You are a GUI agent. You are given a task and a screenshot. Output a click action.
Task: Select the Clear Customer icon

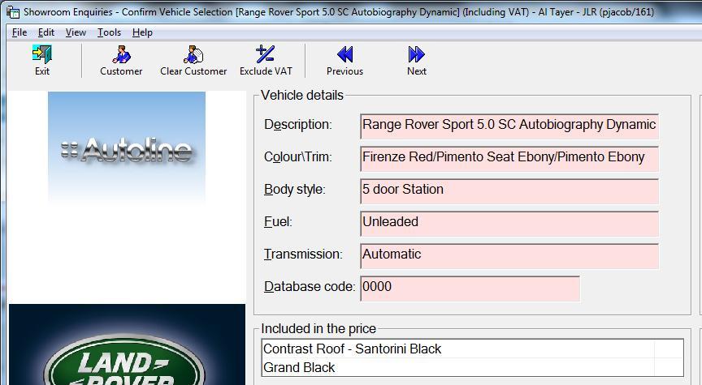tap(193, 54)
